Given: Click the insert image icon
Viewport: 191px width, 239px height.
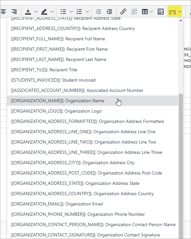Looking at the screenshot, I should coord(161,12).
